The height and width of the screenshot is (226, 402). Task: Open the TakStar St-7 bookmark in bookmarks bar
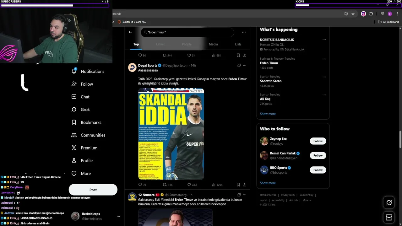[132, 22]
